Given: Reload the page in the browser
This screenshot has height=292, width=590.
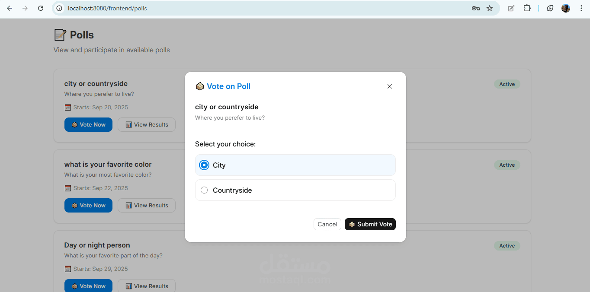Looking at the screenshot, I should (x=41, y=8).
